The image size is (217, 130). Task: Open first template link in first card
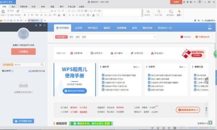(119, 75)
